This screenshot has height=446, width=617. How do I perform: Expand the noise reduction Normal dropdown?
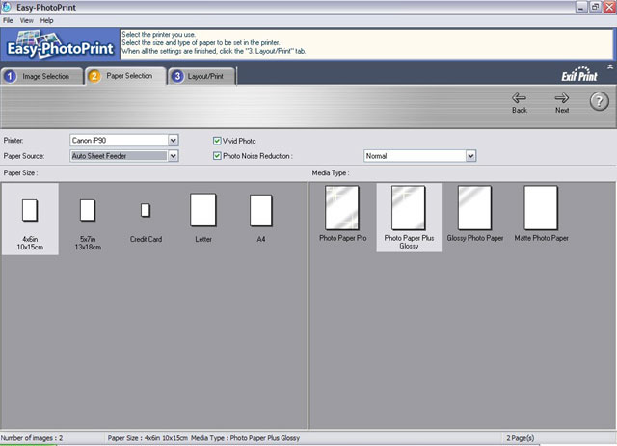tap(471, 155)
